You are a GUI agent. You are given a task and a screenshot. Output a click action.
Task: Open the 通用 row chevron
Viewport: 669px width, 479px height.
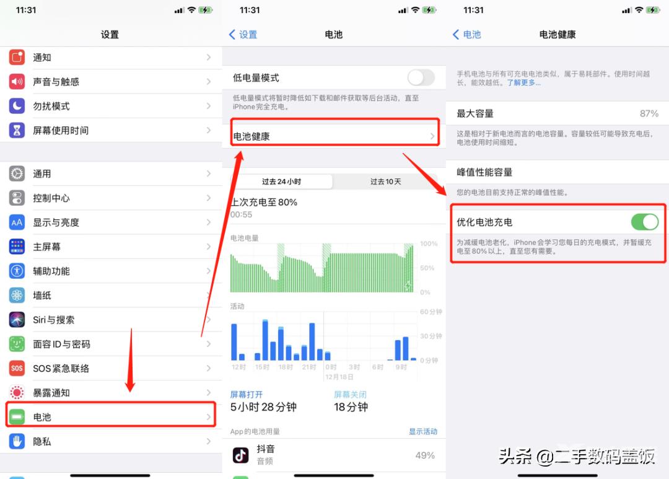pos(209,174)
